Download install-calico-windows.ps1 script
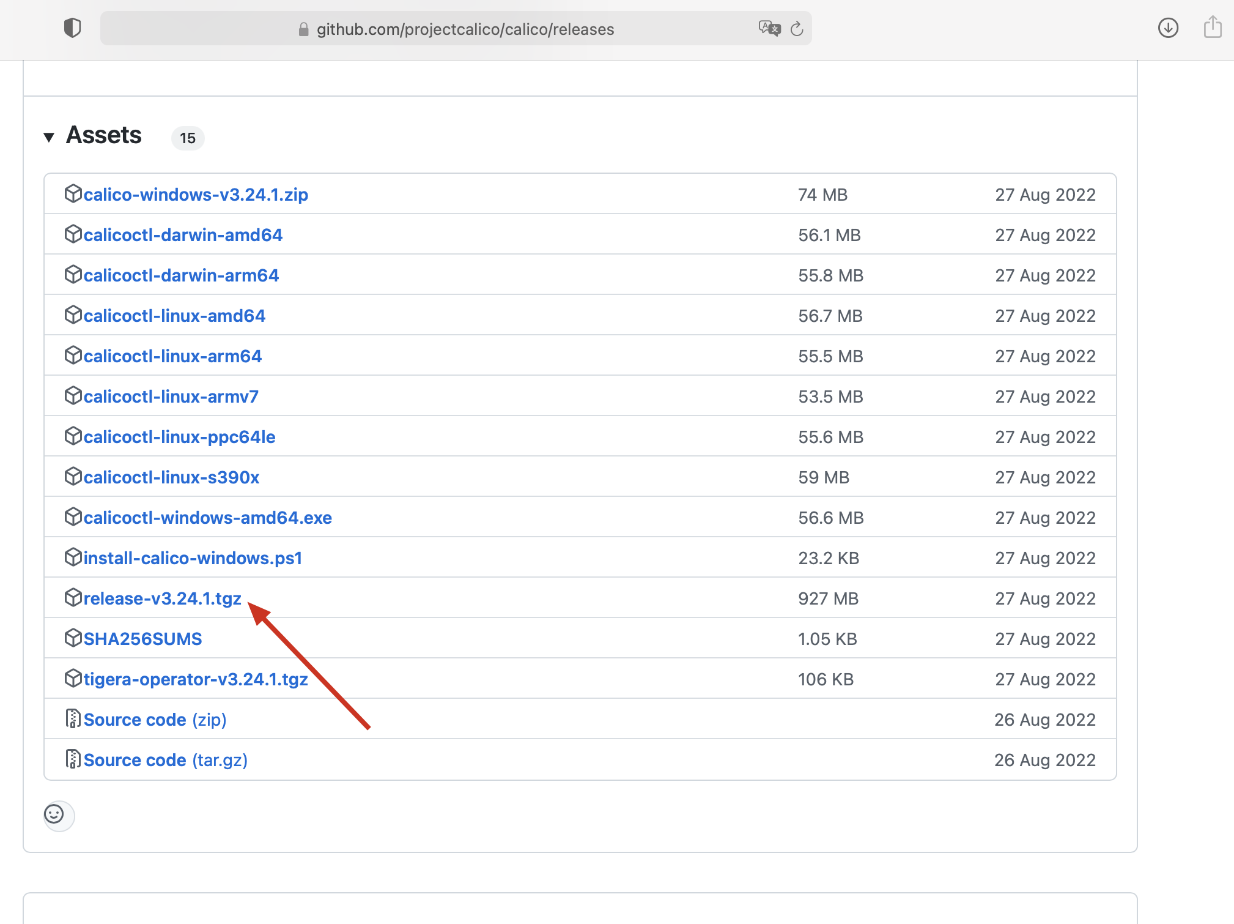The image size is (1234, 924). [193, 558]
